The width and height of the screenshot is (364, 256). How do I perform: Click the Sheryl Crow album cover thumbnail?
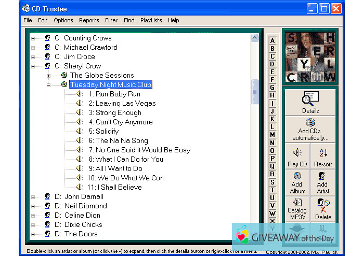[310, 58]
